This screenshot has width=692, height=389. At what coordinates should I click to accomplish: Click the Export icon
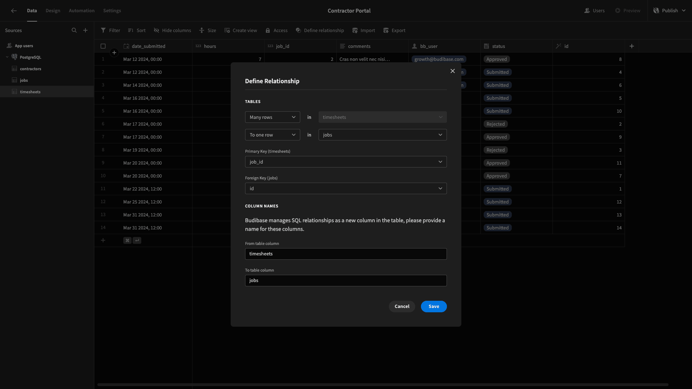(386, 30)
